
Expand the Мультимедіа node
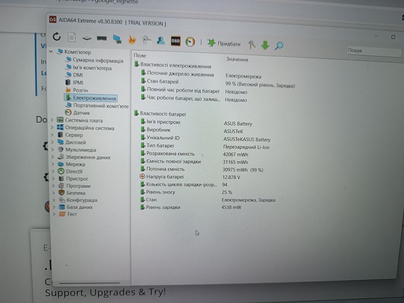coord(53,149)
